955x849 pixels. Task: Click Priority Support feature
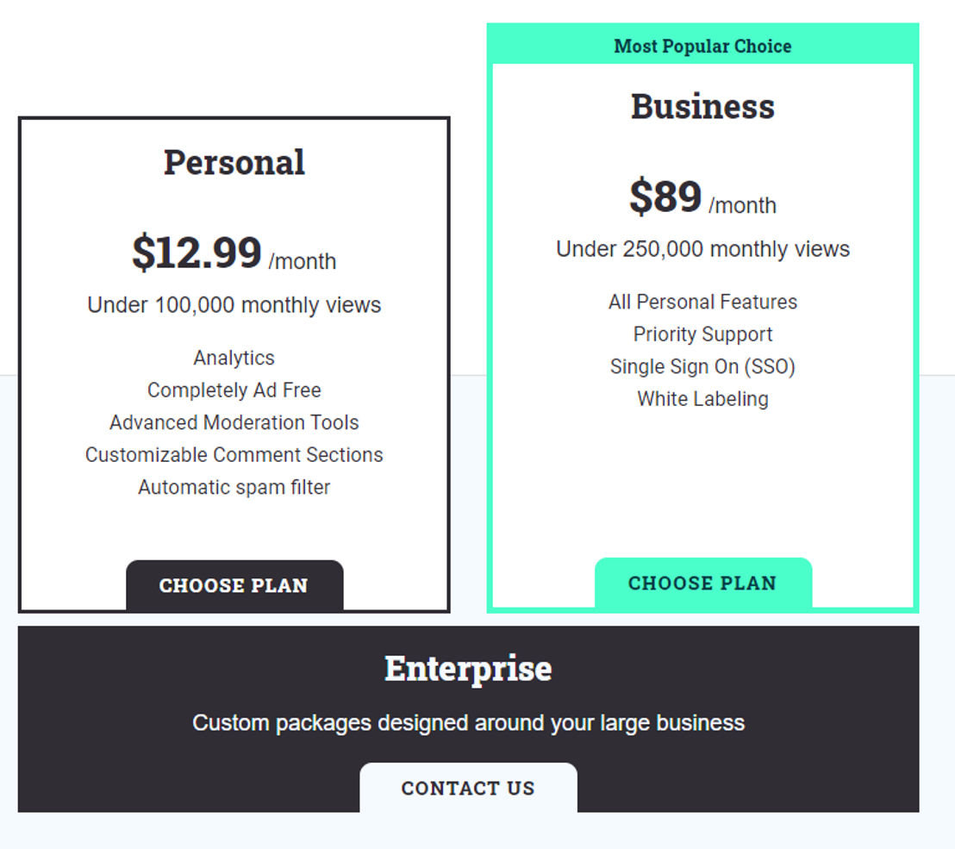point(702,334)
